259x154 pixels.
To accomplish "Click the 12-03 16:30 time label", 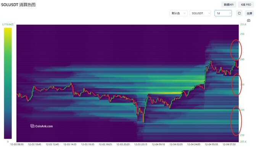I will click(x=88, y=144).
